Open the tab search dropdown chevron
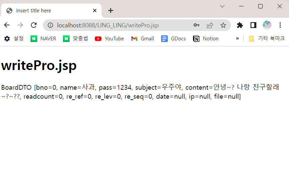The width and height of the screenshot is (289, 178). click(222, 6)
